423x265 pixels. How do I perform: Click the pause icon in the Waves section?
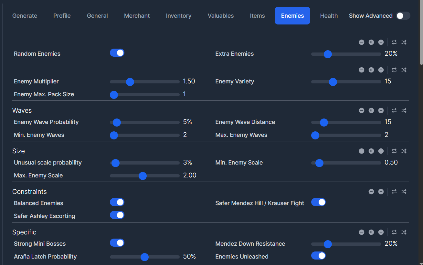coord(371,110)
